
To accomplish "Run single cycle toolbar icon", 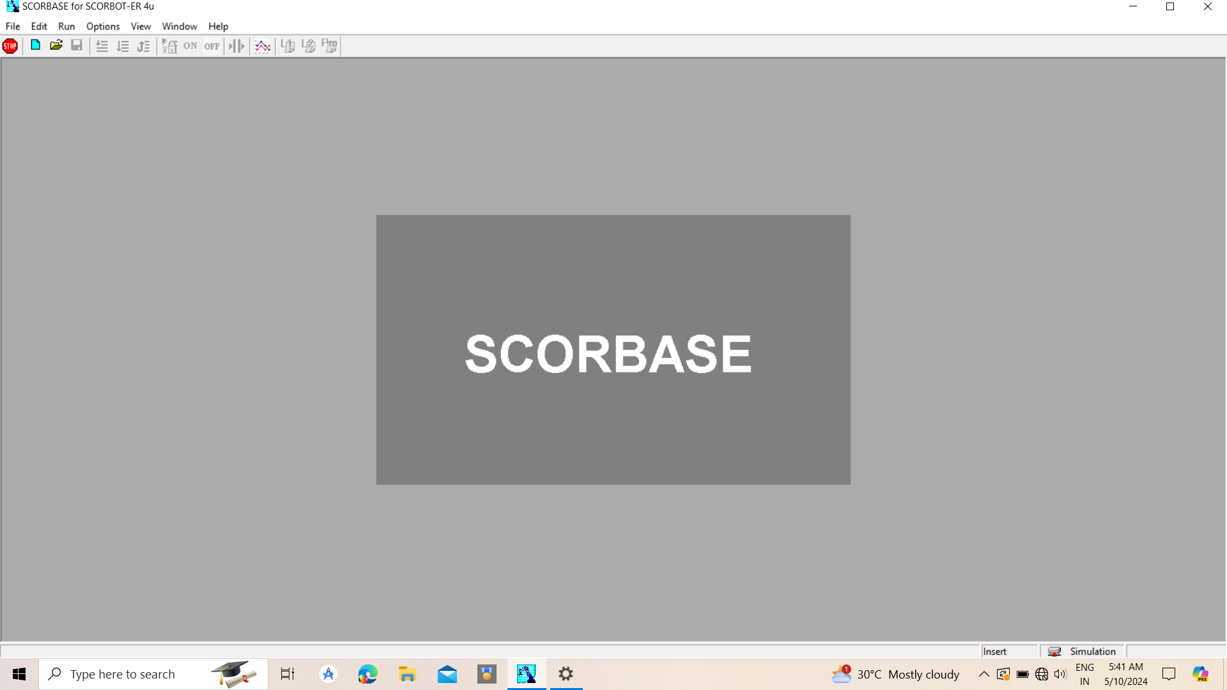I will [123, 46].
